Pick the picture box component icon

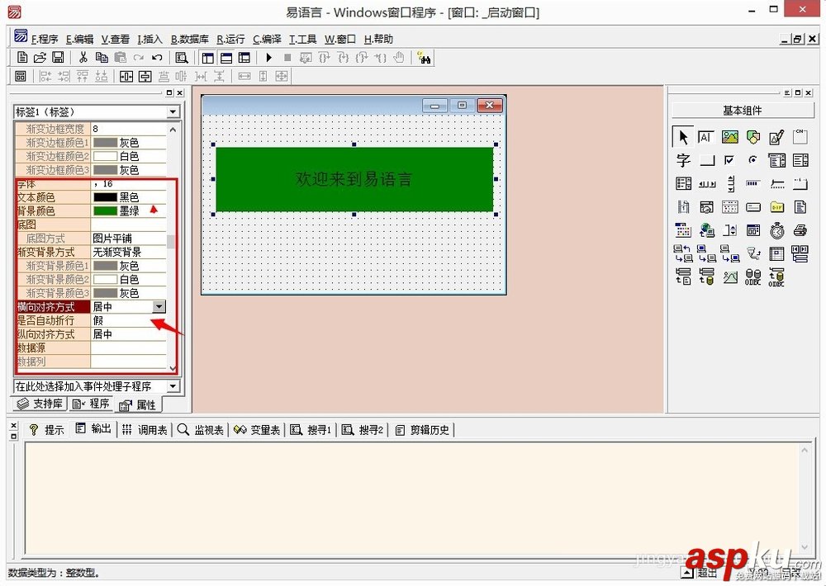coord(729,137)
